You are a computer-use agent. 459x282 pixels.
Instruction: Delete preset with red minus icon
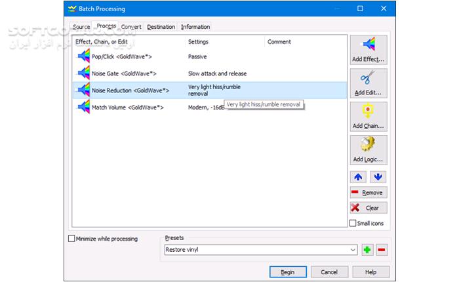pyautogui.click(x=382, y=250)
